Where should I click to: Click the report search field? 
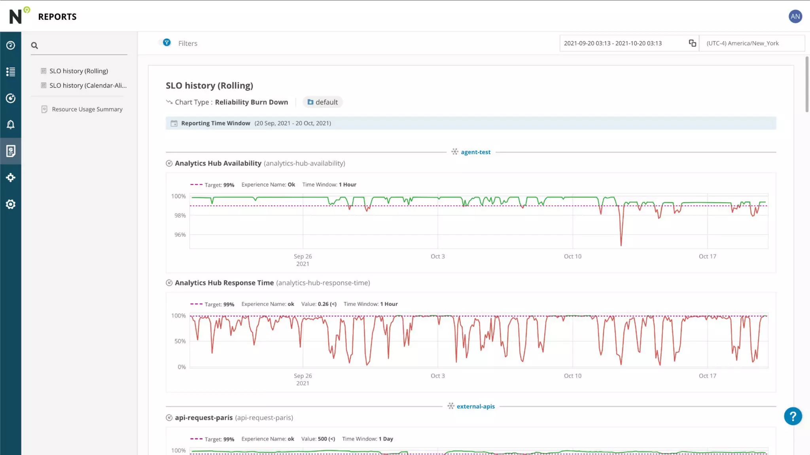pyautogui.click(x=83, y=45)
